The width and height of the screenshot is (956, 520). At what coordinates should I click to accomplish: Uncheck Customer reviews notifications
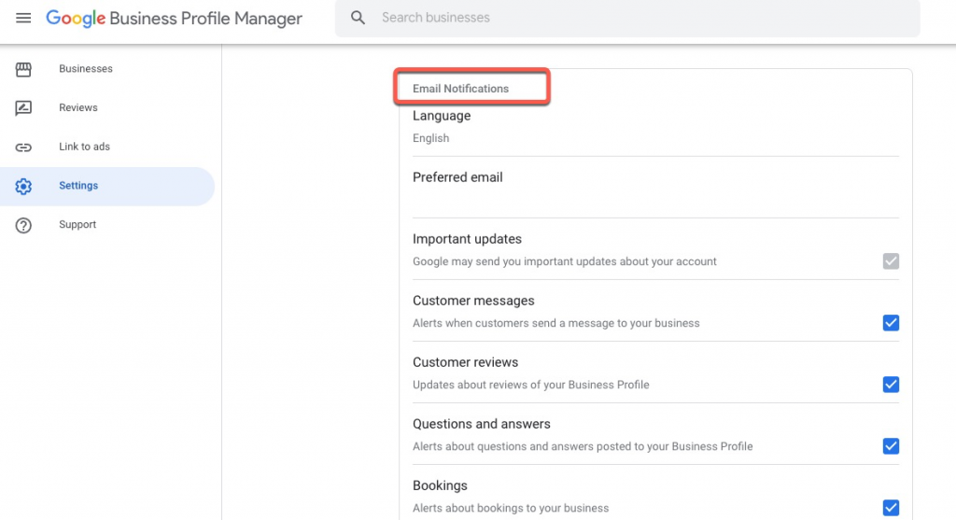[891, 384]
